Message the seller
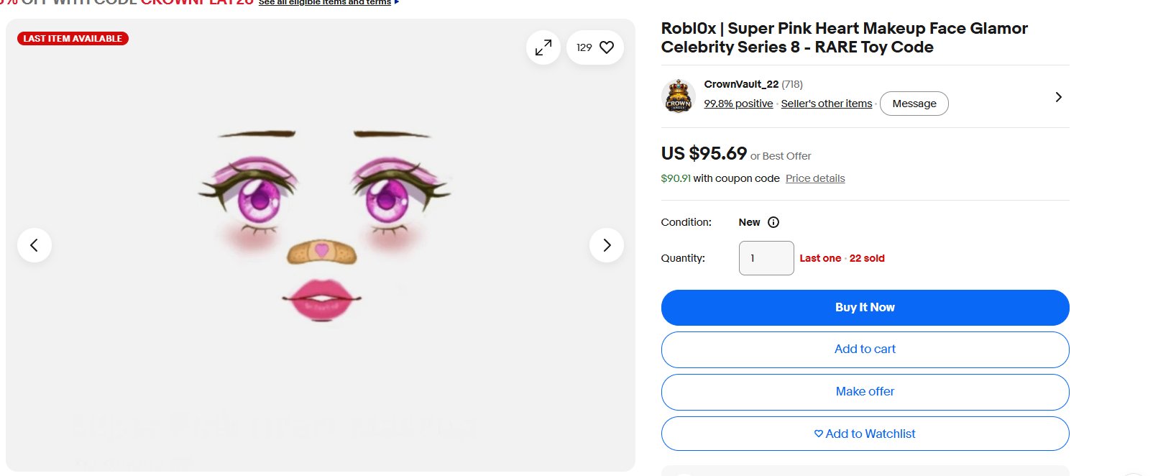 click(914, 104)
